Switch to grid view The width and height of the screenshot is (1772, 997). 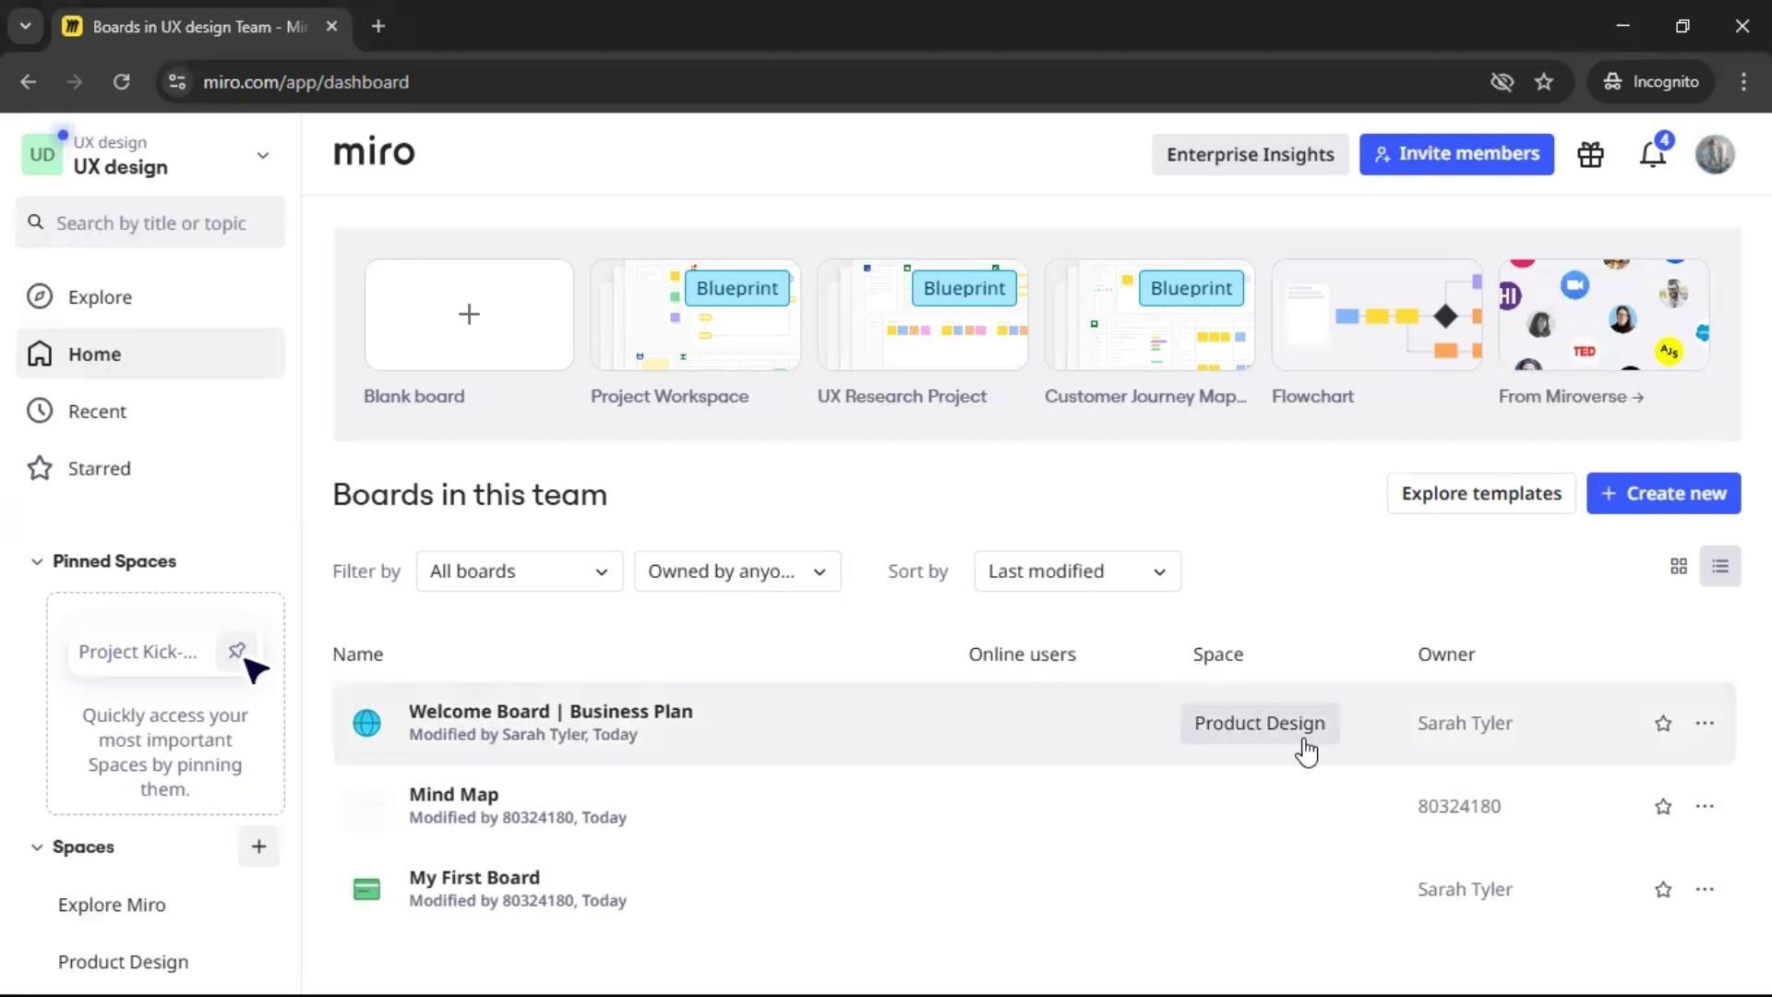pos(1679,567)
